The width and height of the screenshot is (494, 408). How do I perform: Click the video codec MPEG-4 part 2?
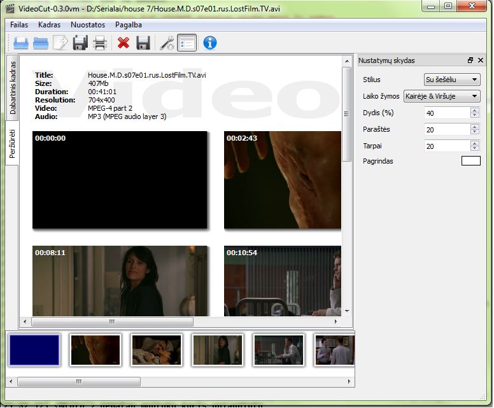[x=110, y=108]
